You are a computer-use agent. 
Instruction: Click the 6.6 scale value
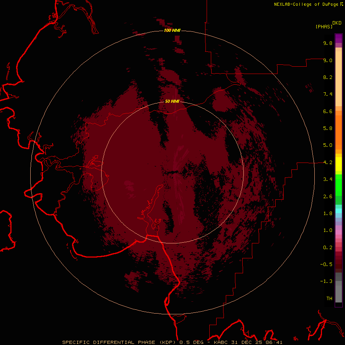click(x=328, y=111)
